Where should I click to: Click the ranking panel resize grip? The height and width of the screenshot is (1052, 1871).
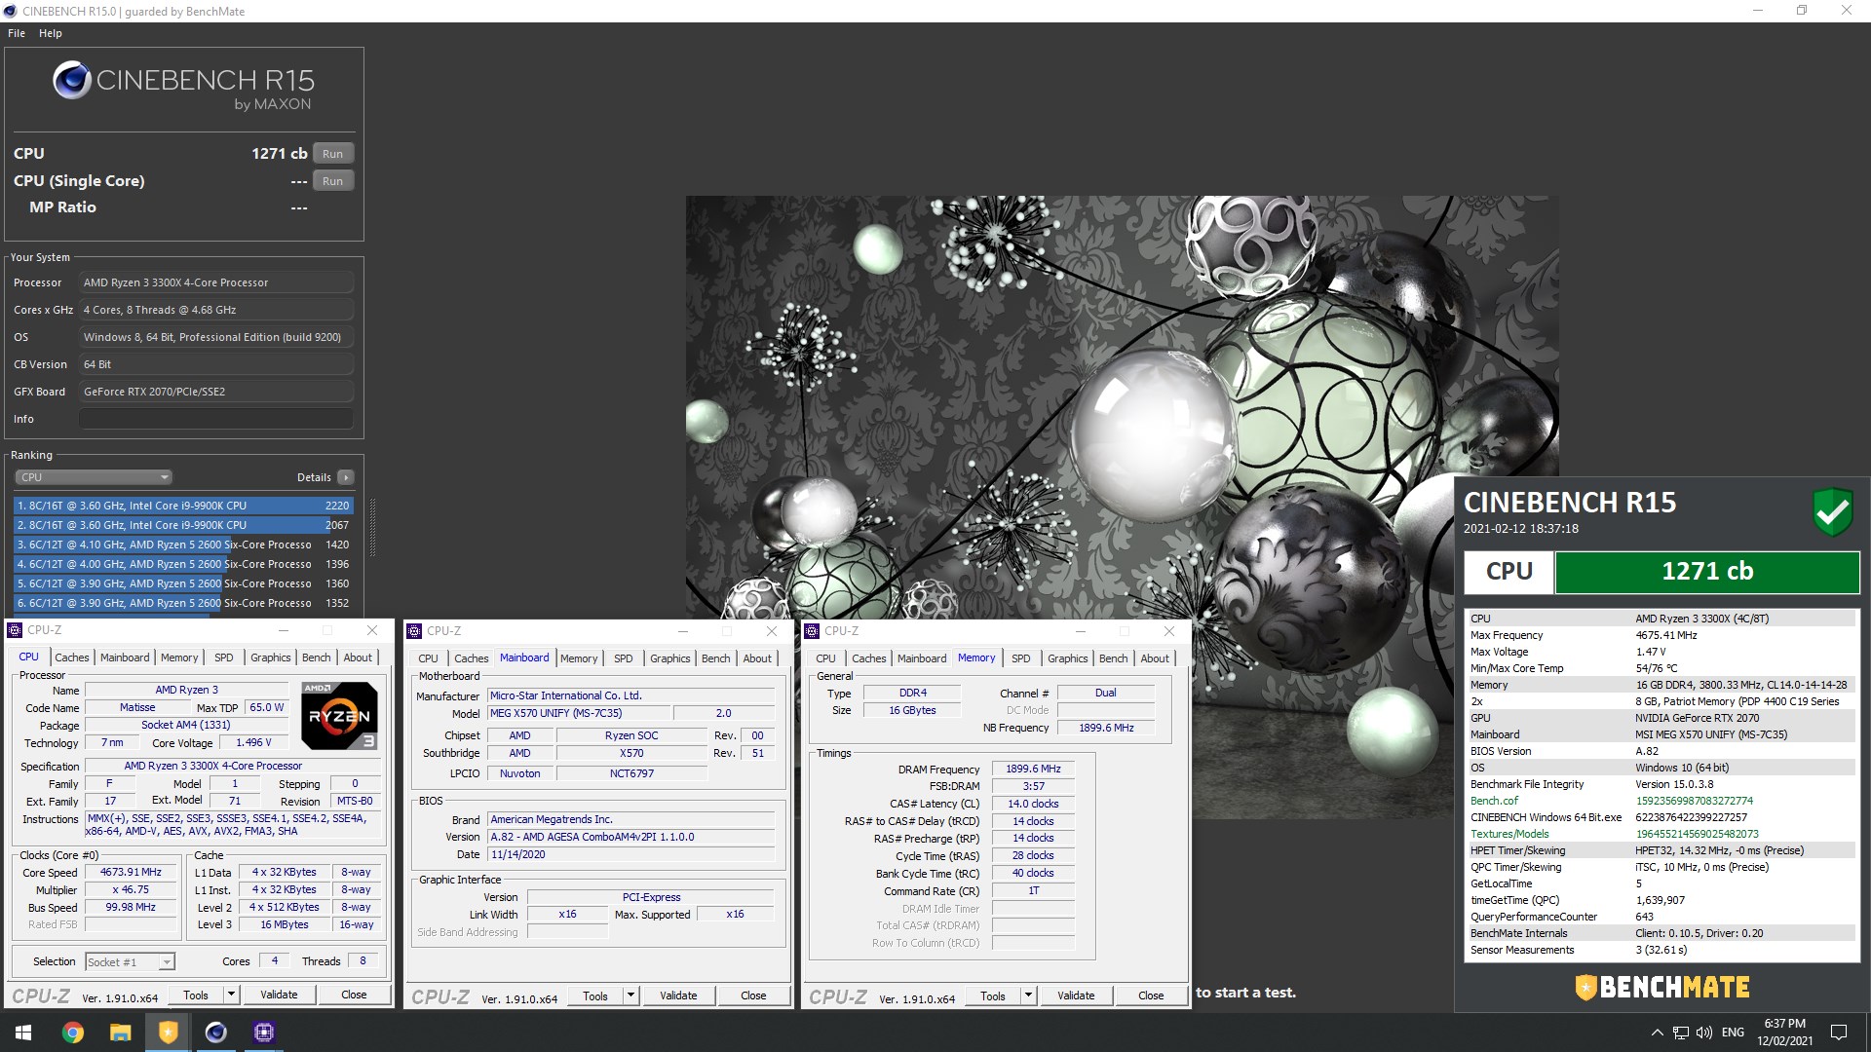[x=371, y=527]
